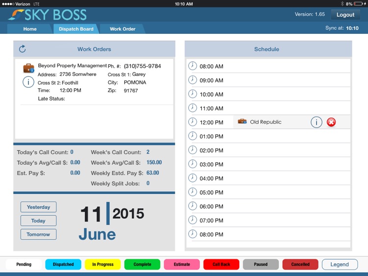Click the 09:00 AM clock icon
Viewport: 368px width, 276px height.
[x=192, y=80]
